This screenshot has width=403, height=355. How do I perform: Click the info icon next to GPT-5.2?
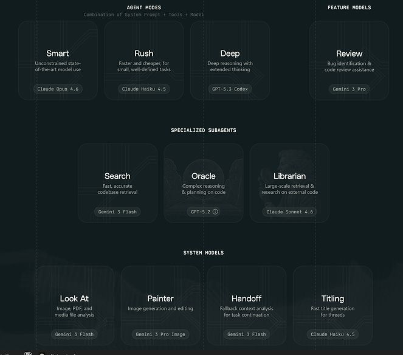point(215,212)
